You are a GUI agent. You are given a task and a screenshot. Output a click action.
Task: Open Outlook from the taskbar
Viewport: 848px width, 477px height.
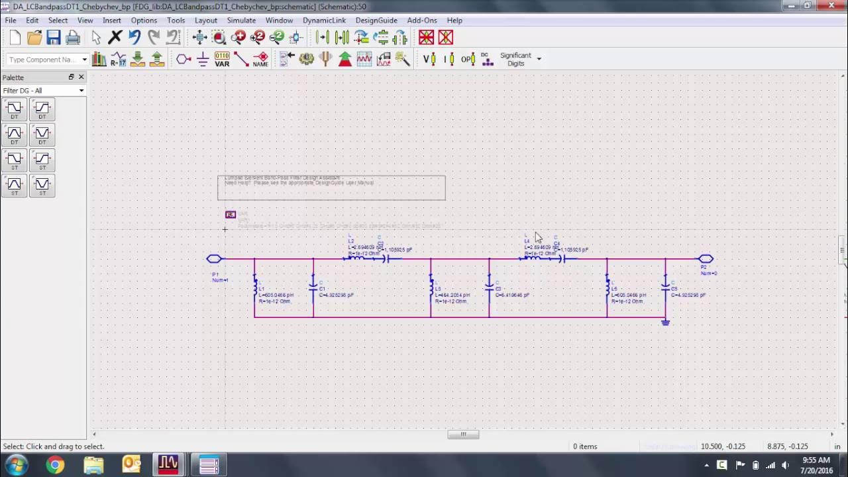coord(132,465)
